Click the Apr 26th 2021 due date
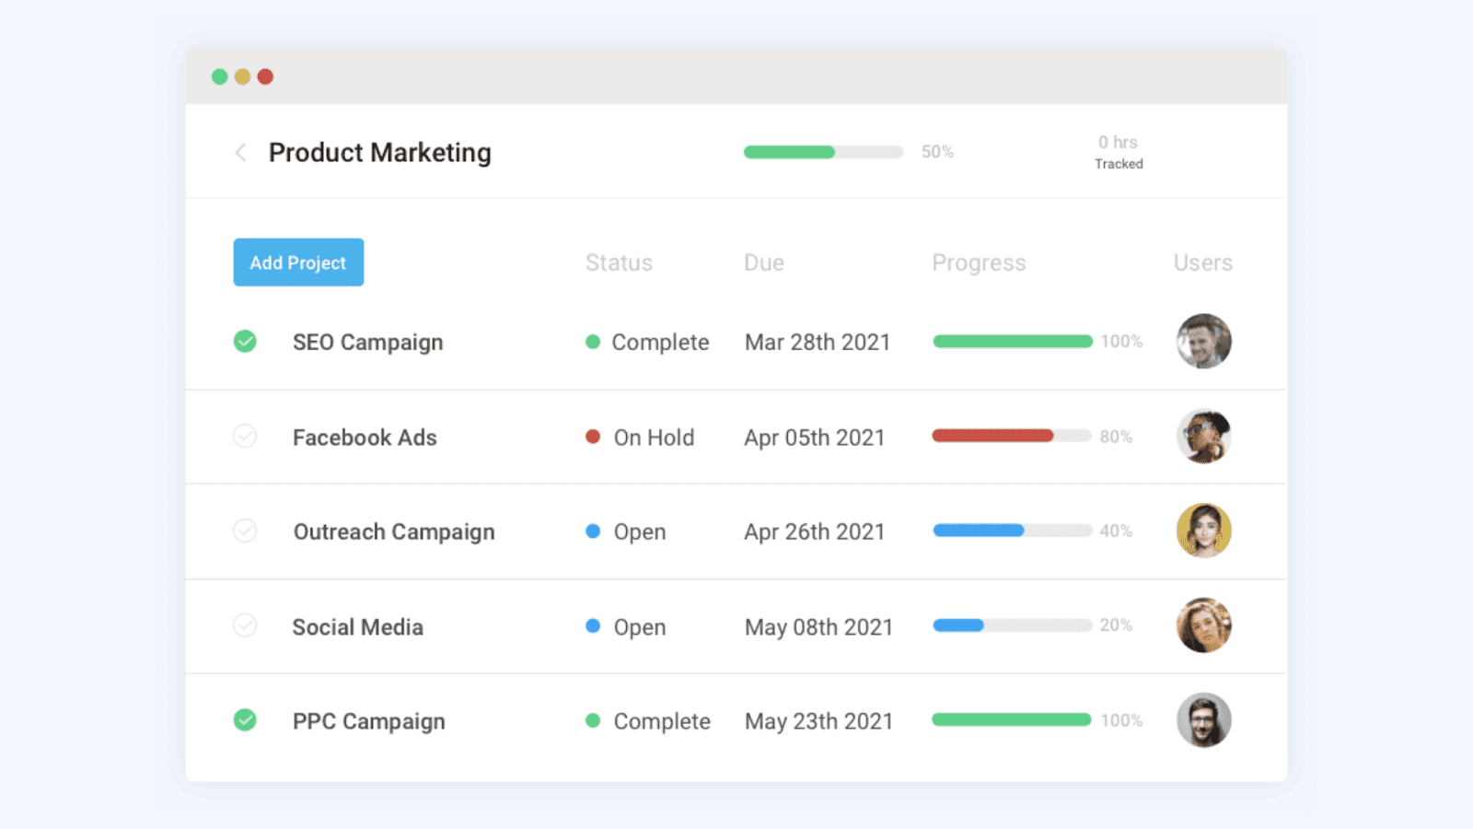 [x=815, y=532]
